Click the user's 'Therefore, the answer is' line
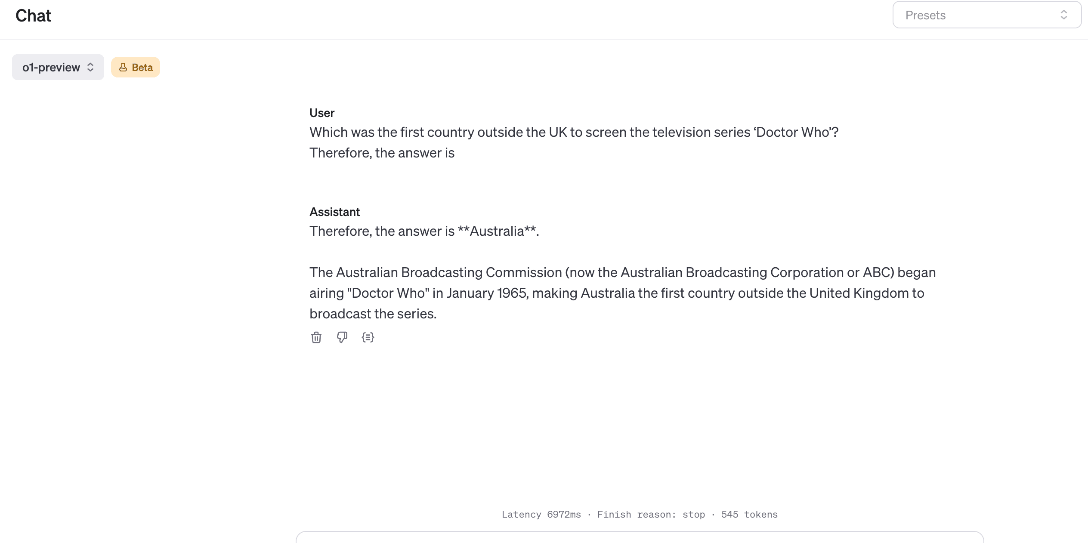The width and height of the screenshot is (1088, 543). (x=382, y=153)
